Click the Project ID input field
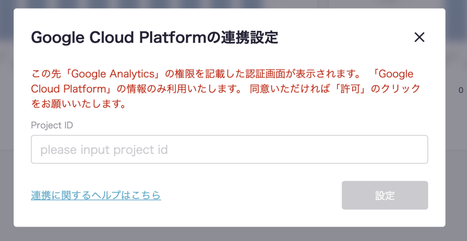The width and height of the screenshot is (467, 241). pos(229,149)
